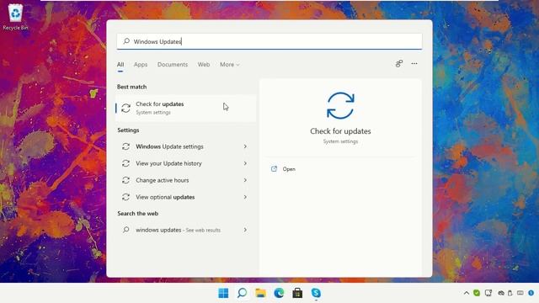This screenshot has height=303, width=539.
Task: Click magnifier icon beside windows updates web result
Action: tap(126, 230)
